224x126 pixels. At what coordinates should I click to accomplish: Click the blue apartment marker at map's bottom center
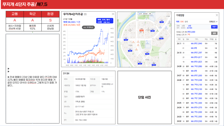(x=140, y=63)
